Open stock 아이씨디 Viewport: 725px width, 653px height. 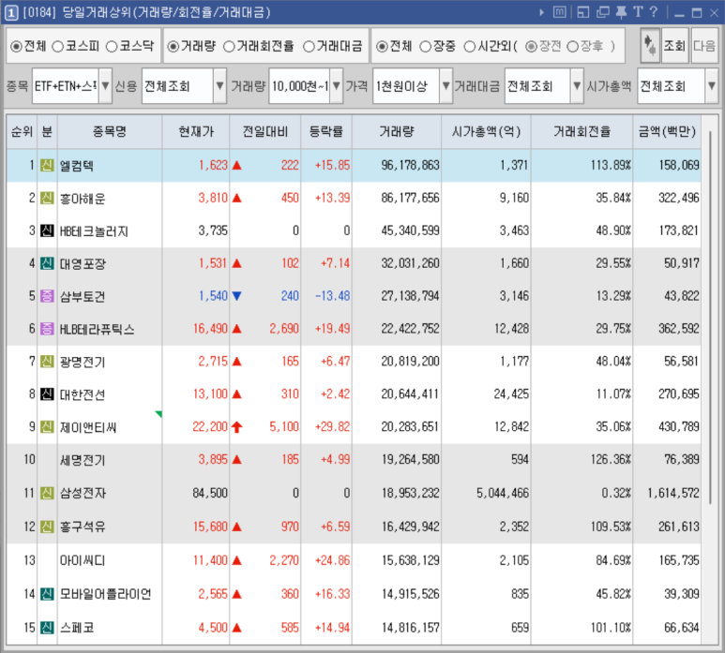pos(83,560)
